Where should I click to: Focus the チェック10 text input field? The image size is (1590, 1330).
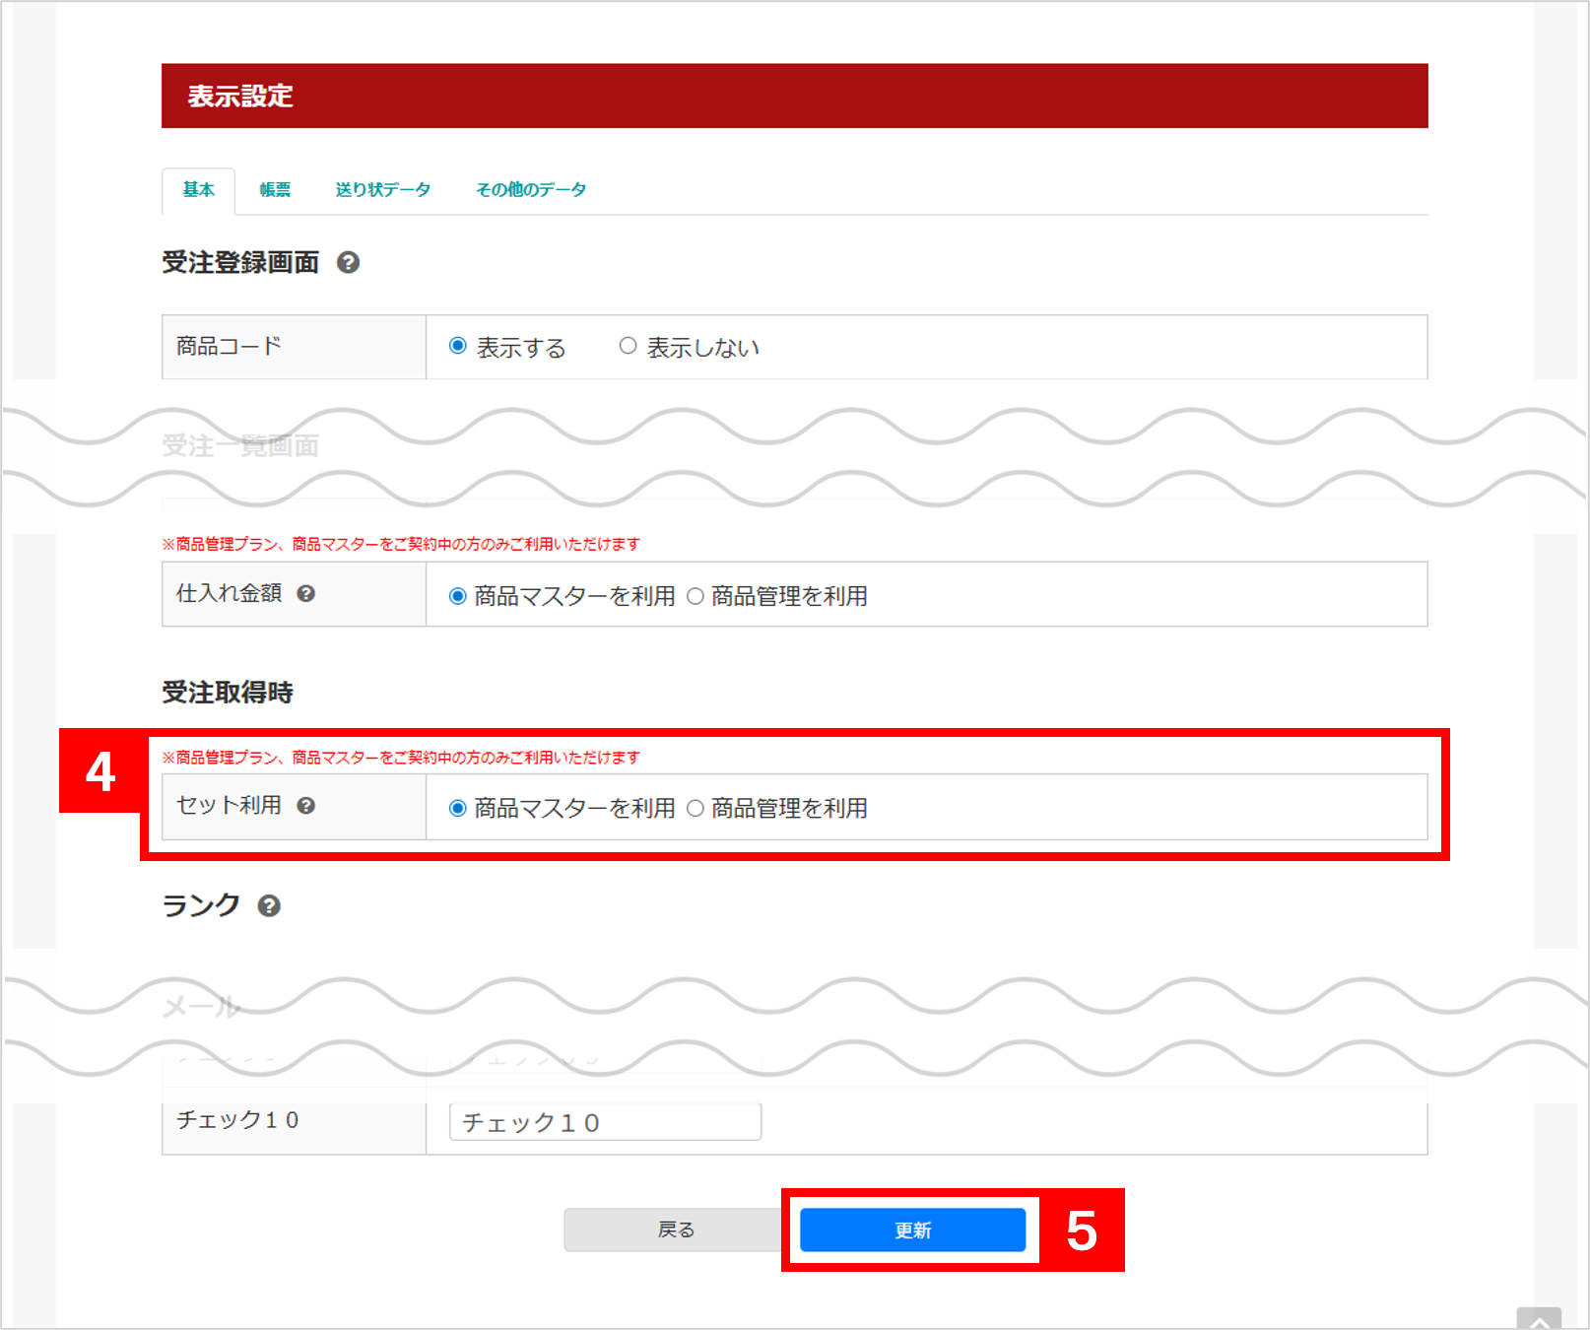(x=605, y=1122)
